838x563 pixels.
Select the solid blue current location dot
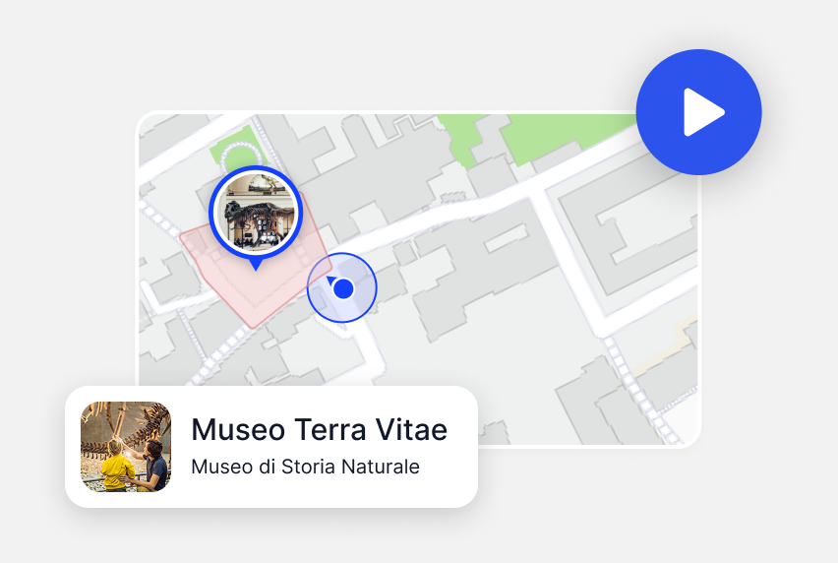tap(343, 288)
